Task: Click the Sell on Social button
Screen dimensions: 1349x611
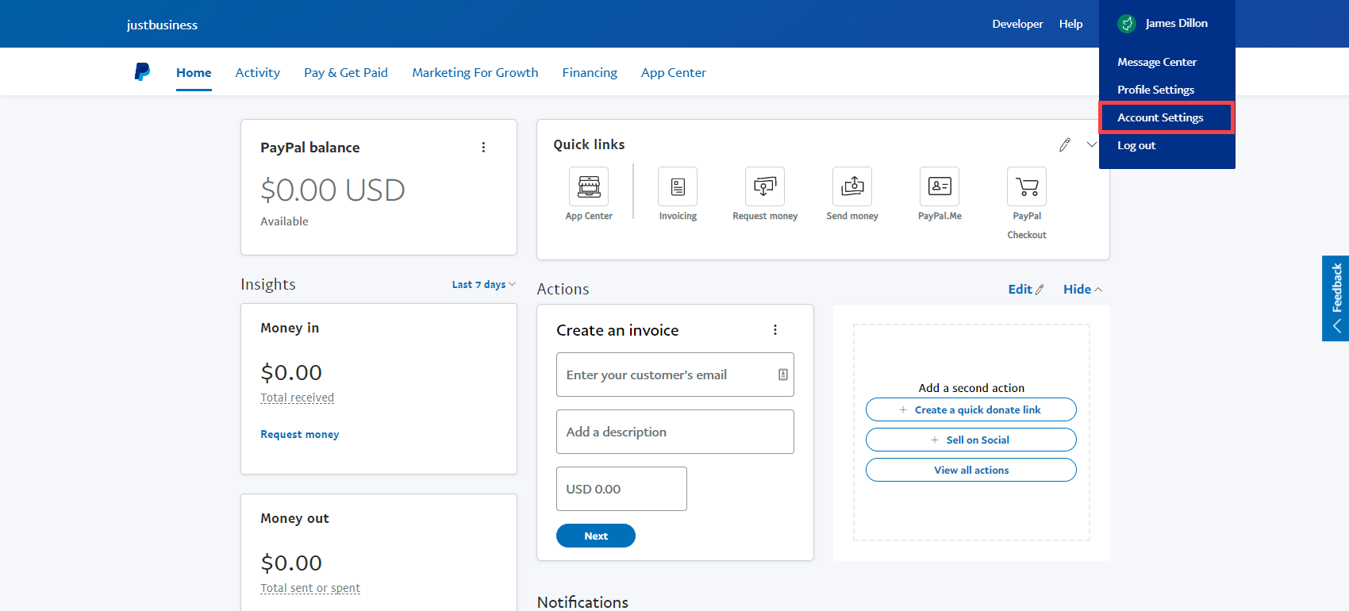Action: (971, 440)
